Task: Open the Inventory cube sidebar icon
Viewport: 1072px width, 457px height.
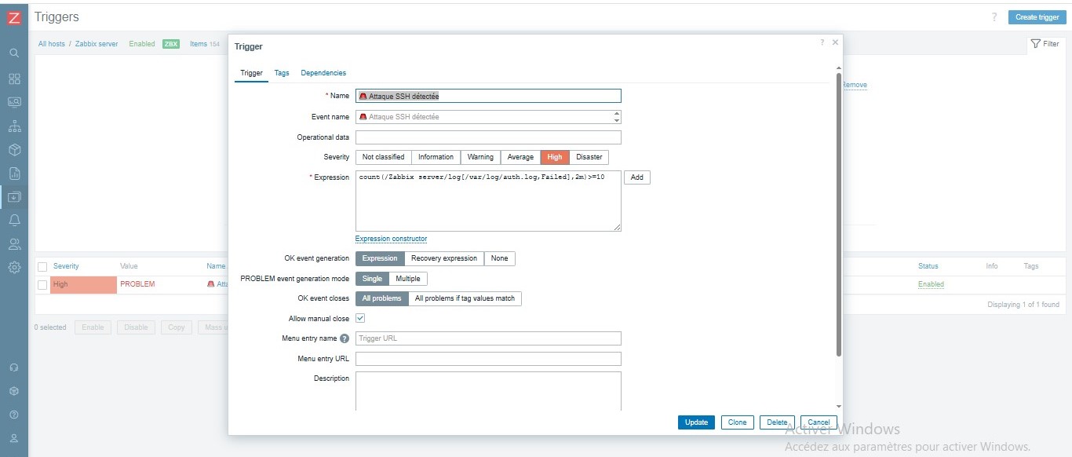Action: click(14, 149)
